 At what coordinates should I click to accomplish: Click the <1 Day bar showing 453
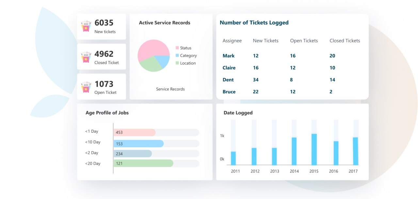(x=135, y=132)
